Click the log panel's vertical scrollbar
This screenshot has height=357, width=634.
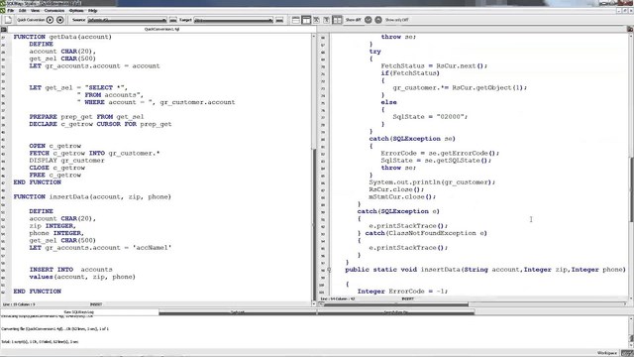[631, 331]
